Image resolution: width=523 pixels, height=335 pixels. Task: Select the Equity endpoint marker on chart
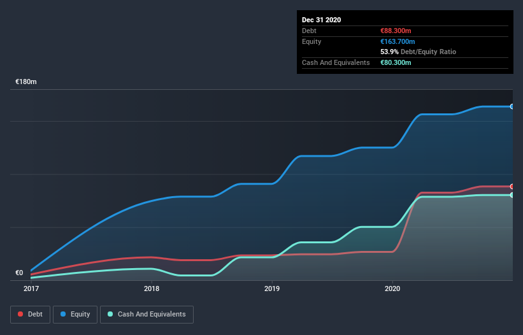512,106
